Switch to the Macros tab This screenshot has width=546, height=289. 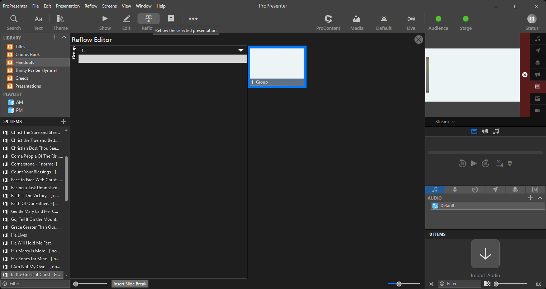pos(535,190)
